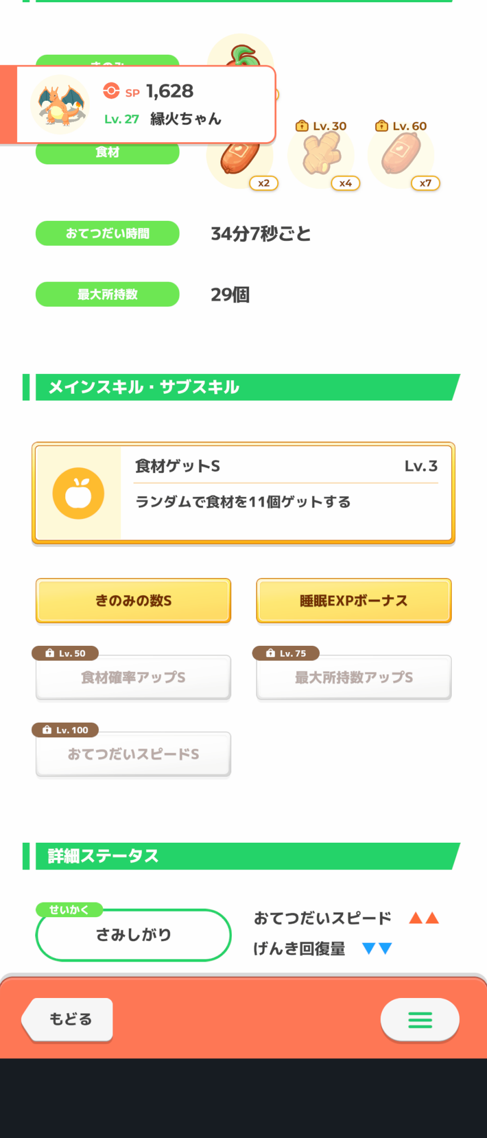Tap the Charizard portrait thumbnail
487x1138 pixels.
[x=60, y=104]
